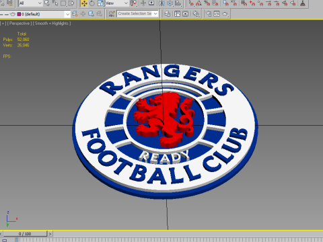Open the Rendered Frame Window icon

(x=177, y=14)
